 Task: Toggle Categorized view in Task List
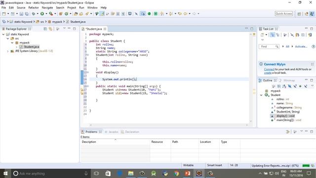272,35
